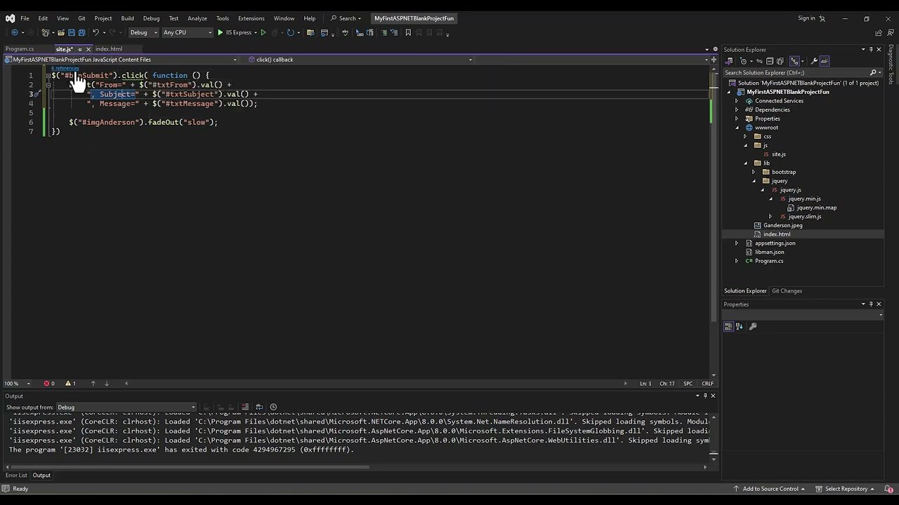Open the Build menu
The height and width of the screenshot is (505, 899).
tap(127, 18)
